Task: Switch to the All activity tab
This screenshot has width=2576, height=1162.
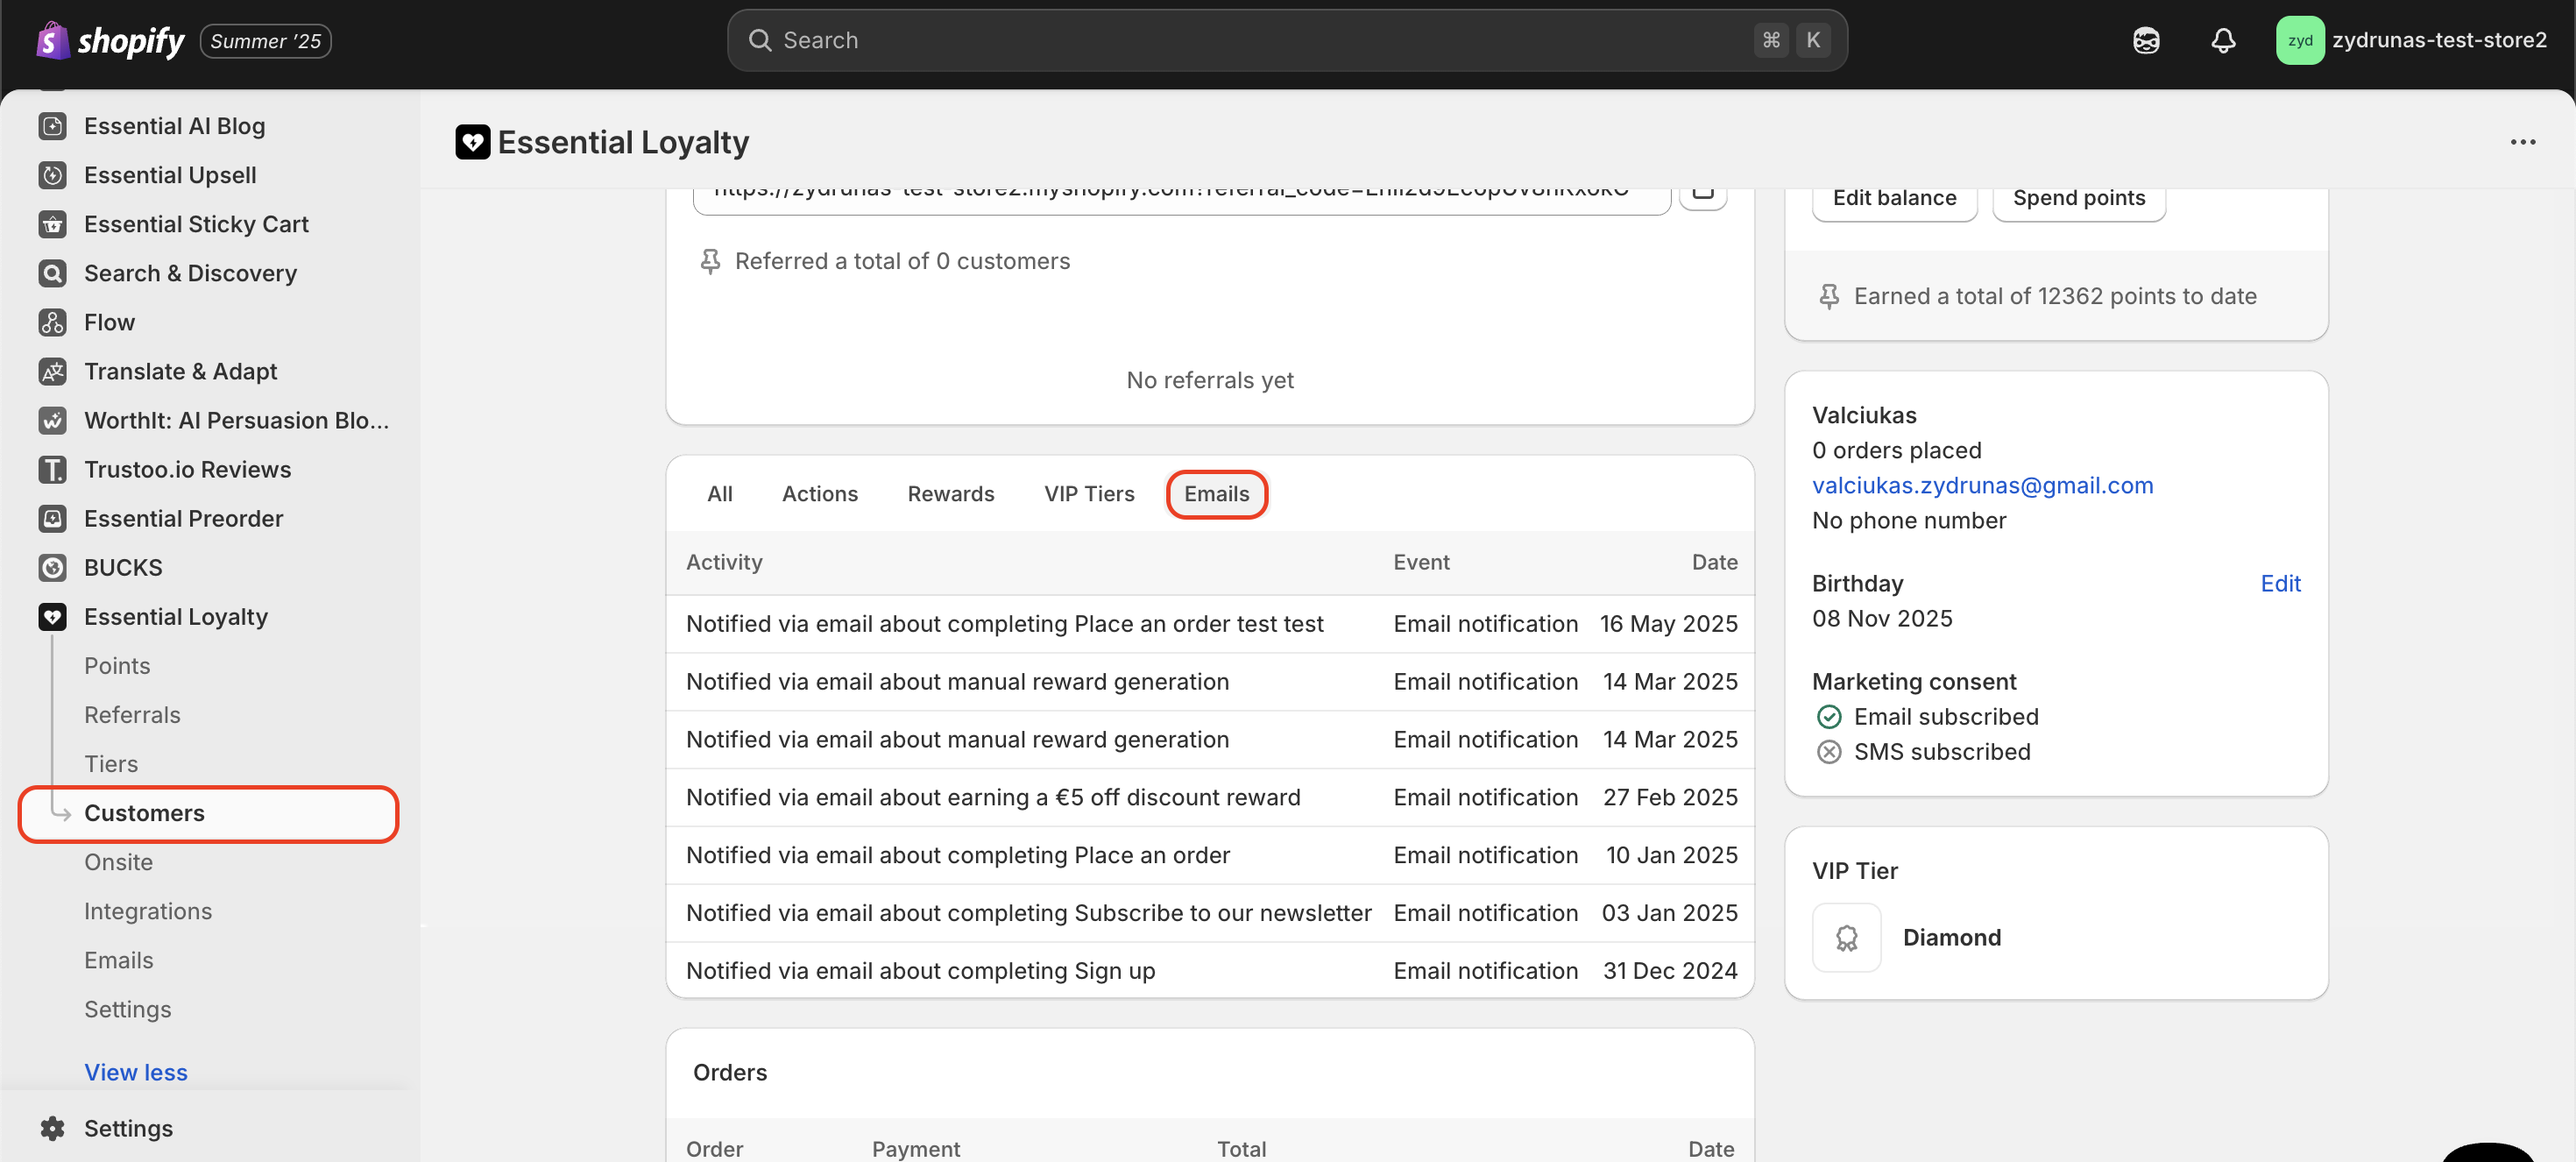Action: (720, 493)
